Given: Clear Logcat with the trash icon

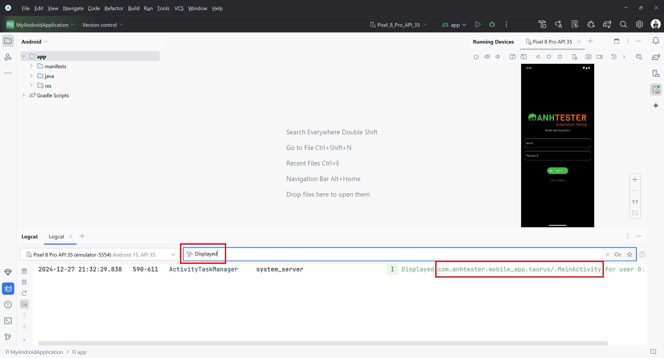Looking at the screenshot, I should point(24,271).
